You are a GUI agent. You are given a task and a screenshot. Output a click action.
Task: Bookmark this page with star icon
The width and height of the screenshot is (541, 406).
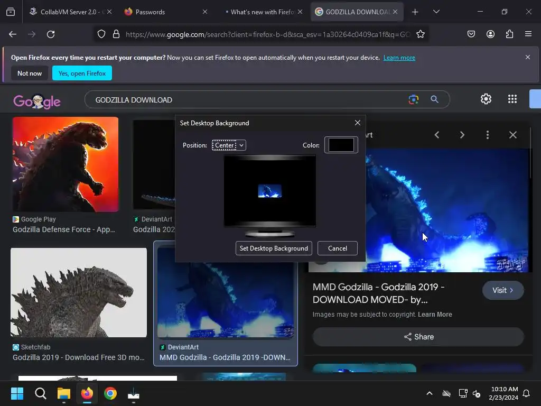tap(420, 34)
